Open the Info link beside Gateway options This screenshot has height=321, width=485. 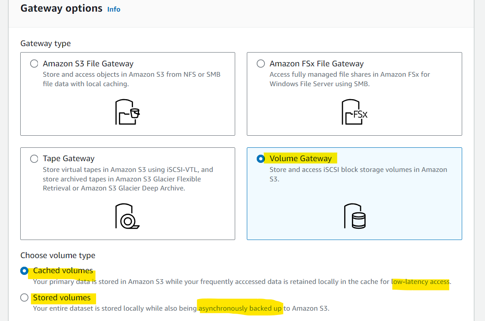point(114,9)
